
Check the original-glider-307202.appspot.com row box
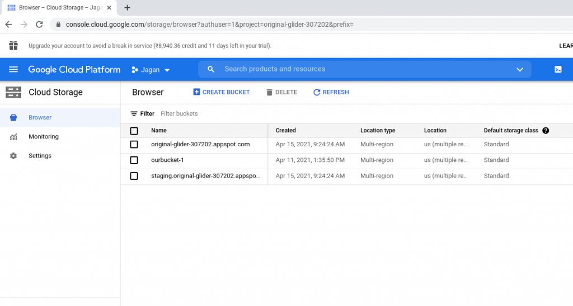tap(134, 145)
